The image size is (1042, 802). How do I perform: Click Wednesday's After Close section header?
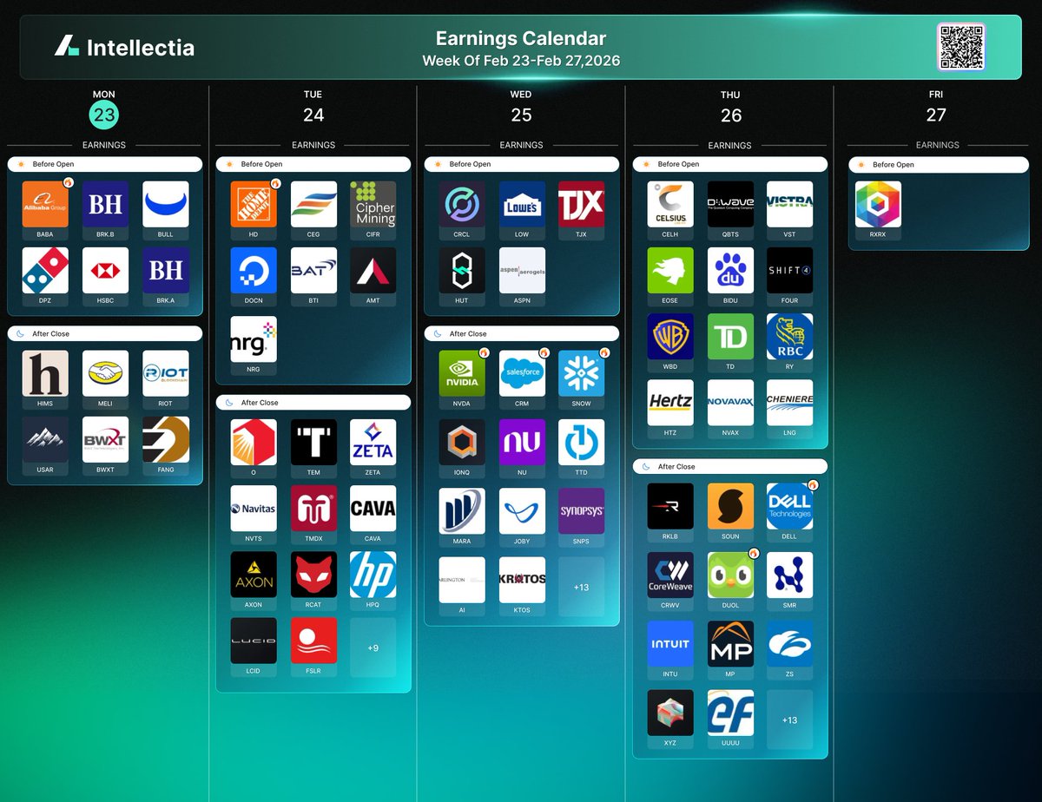point(522,333)
